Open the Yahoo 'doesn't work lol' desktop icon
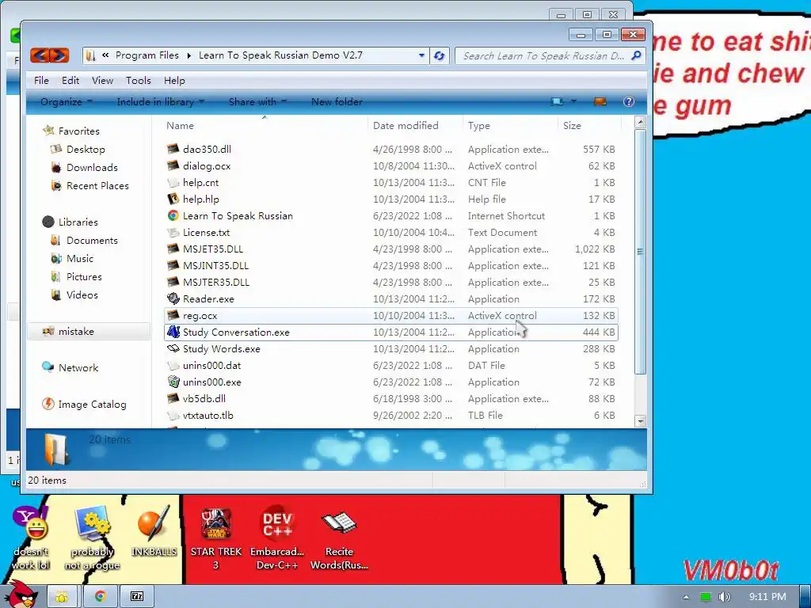 31,538
